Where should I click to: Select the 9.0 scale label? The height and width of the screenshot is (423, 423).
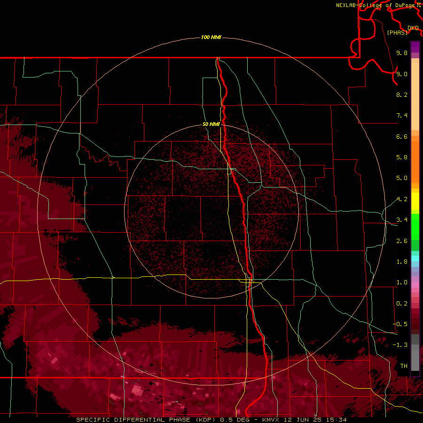point(402,74)
